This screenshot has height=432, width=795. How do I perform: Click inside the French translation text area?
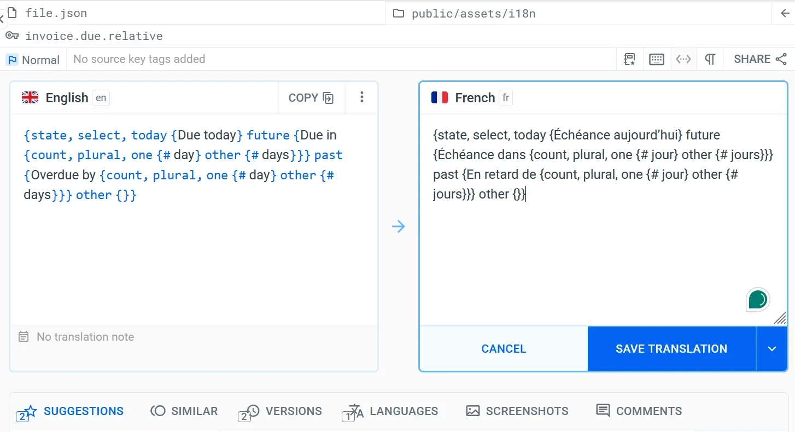[x=601, y=246]
